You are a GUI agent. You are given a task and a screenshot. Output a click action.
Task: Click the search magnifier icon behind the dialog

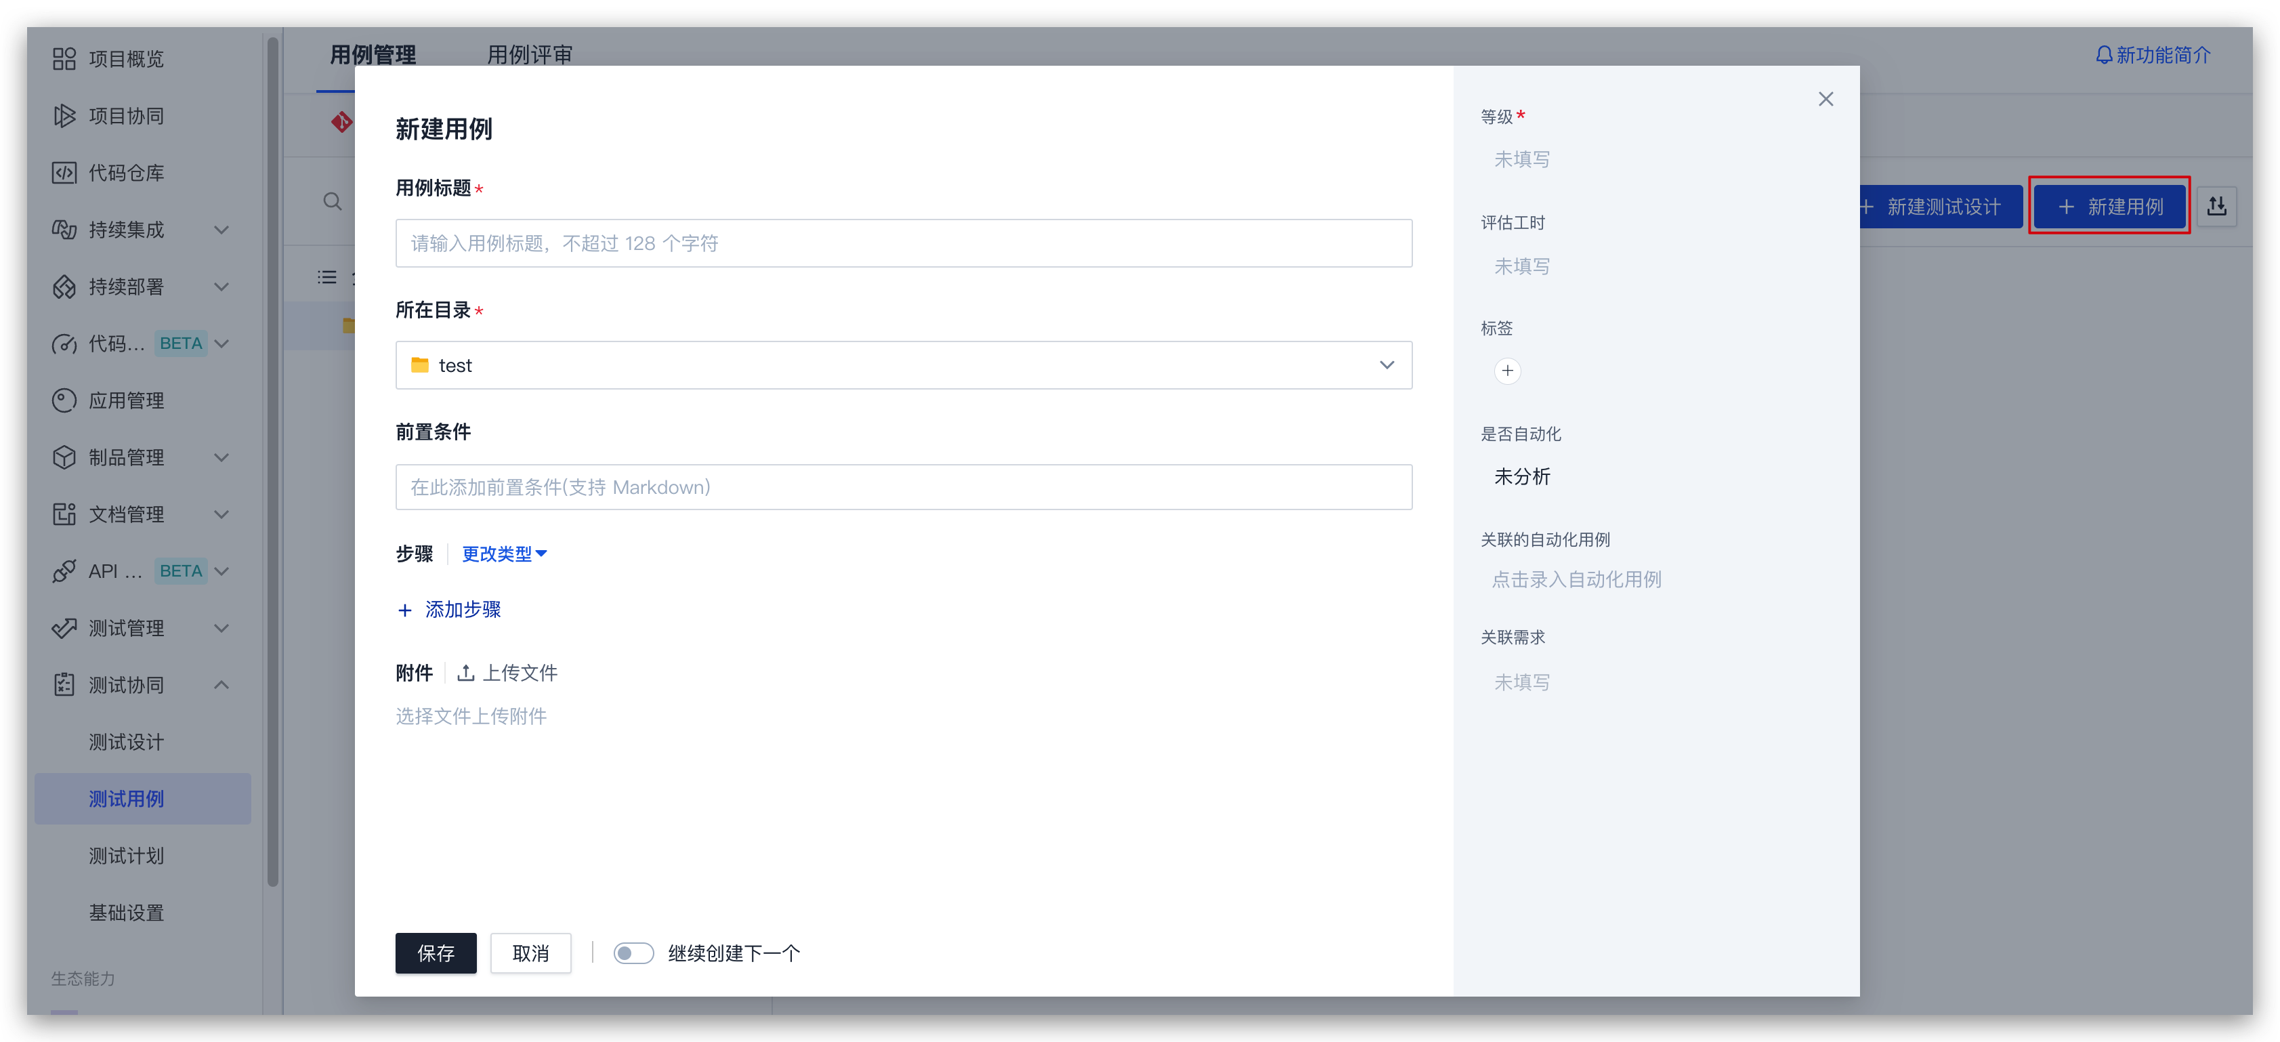[333, 202]
